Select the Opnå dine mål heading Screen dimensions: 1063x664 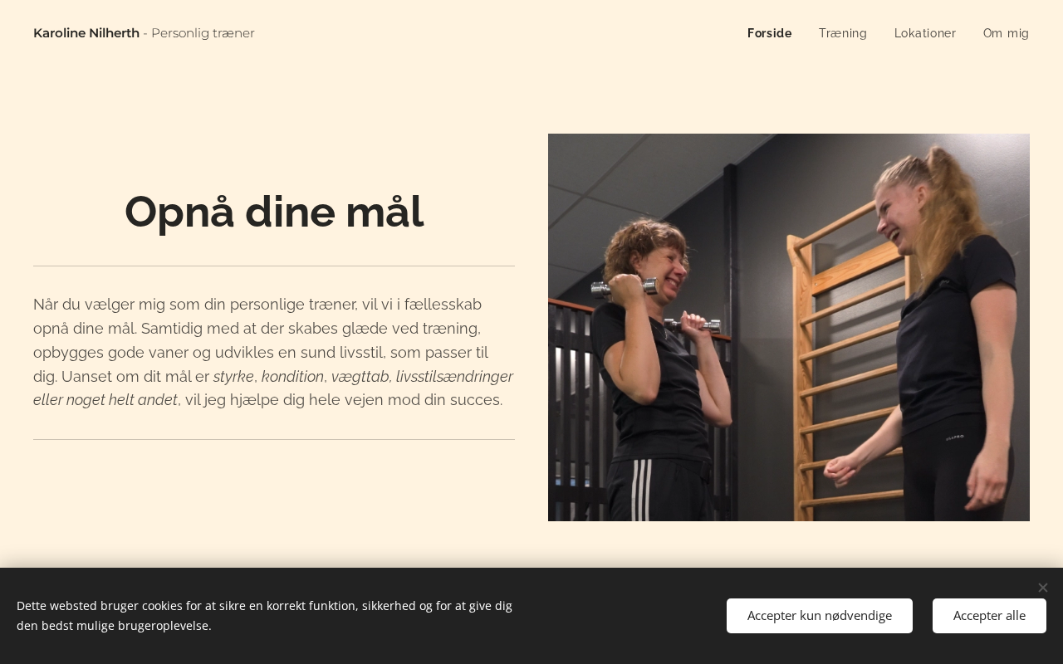point(274,212)
